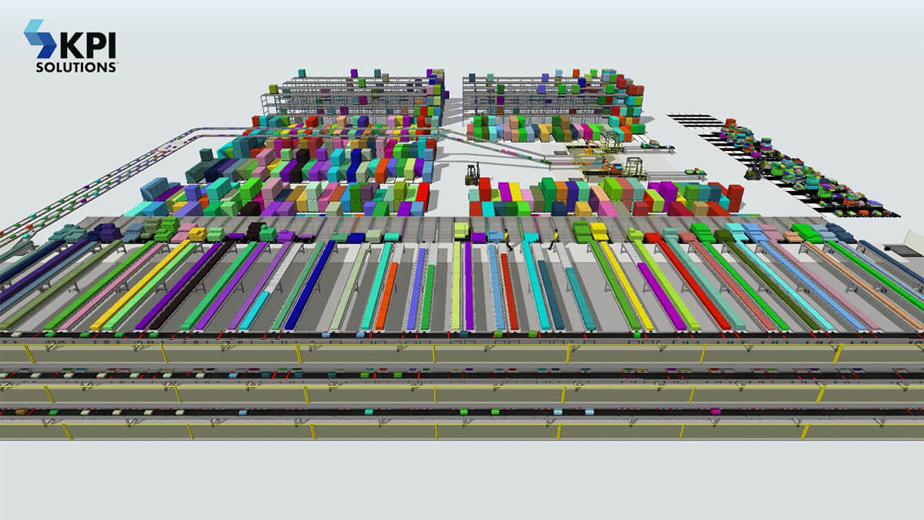924x520 pixels.
Task: Click the right worker walking on the platform
Action: (x=553, y=237)
